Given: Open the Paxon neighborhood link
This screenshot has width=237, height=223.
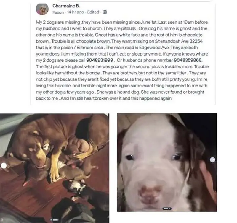Looking at the screenshot, I should click(58, 12).
